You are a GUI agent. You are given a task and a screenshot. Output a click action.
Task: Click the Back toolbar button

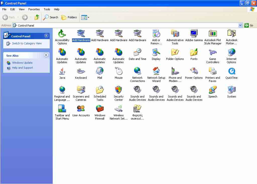coord(9,17)
